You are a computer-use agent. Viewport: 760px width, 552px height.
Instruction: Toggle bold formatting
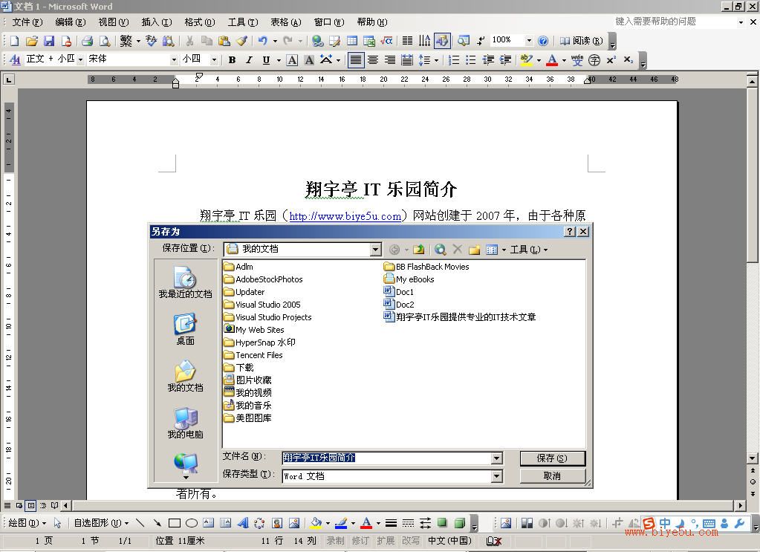click(x=232, y=59)
